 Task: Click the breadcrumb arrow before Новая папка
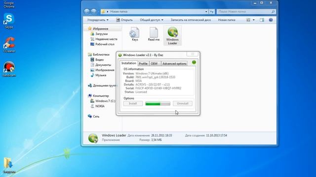point(108,12)
